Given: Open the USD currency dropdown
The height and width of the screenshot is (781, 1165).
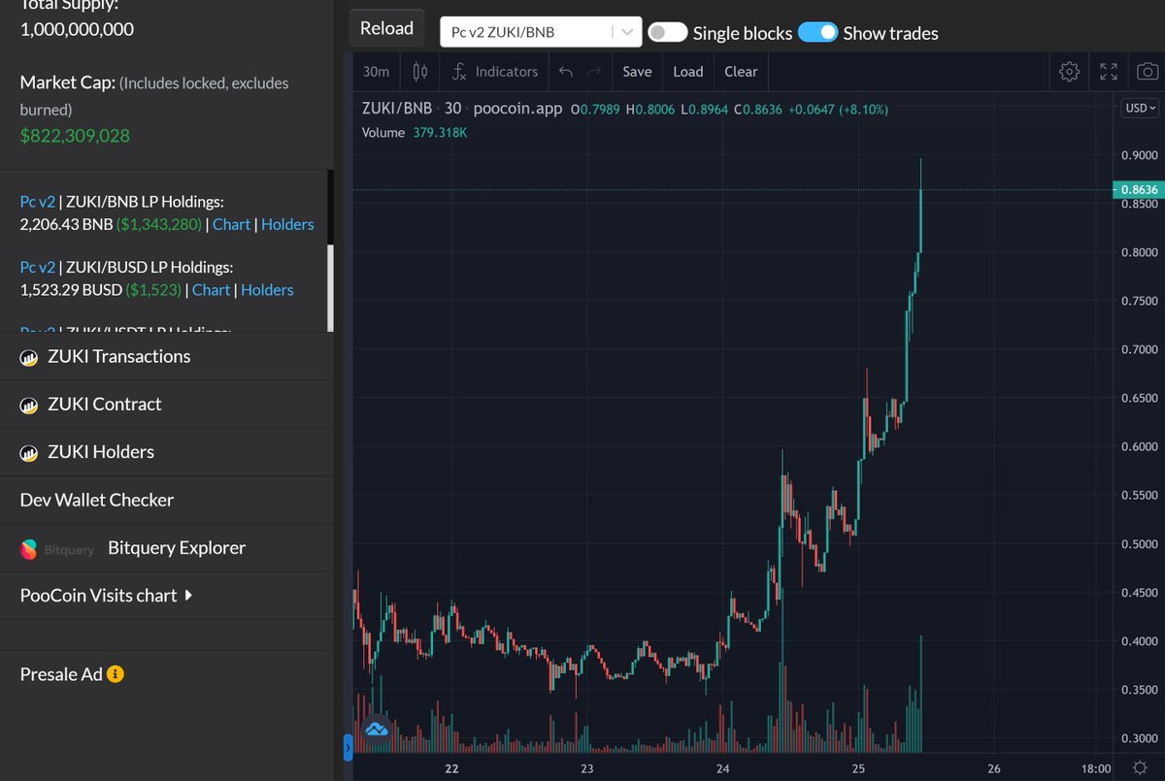Looking at the screenshot, I should (1141, 109).
